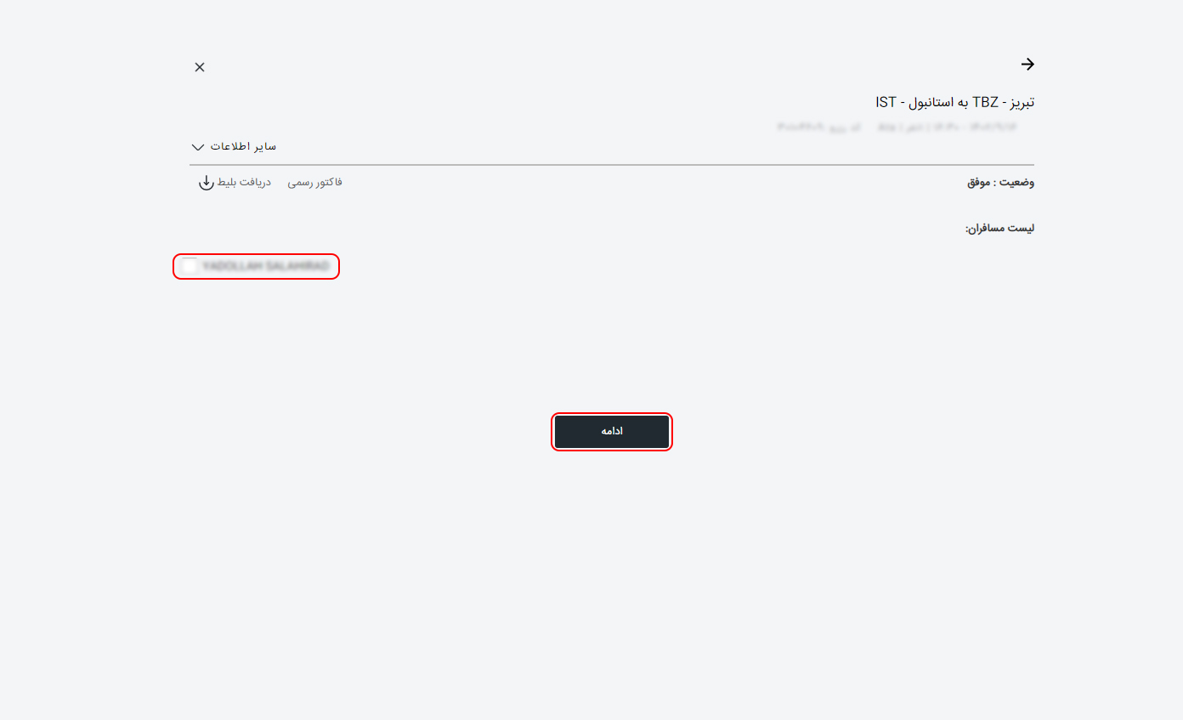This screenshot has height=720, width=1183.
Task: Click the chevron beside سایر اطلاعات
Action: (x=198, y=147)
